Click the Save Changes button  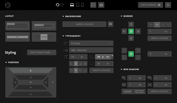[150, 5]
